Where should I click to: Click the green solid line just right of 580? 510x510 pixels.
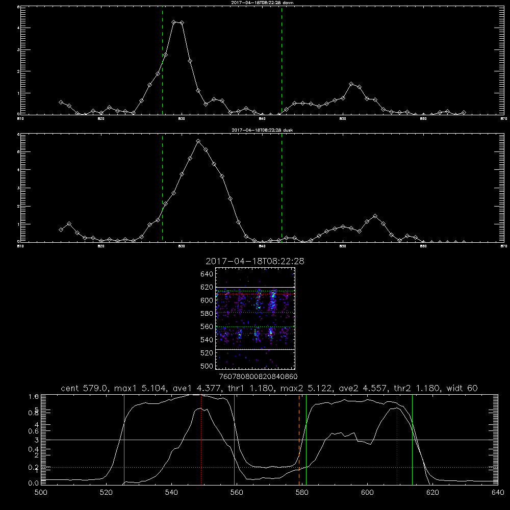306,440
